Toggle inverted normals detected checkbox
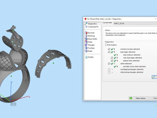 [109, 49]
